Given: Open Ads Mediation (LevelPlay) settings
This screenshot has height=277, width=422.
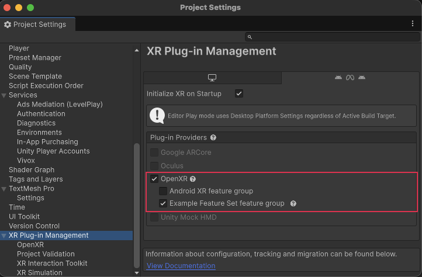Looking at the screenshot, I should click(x=60, y=105).
